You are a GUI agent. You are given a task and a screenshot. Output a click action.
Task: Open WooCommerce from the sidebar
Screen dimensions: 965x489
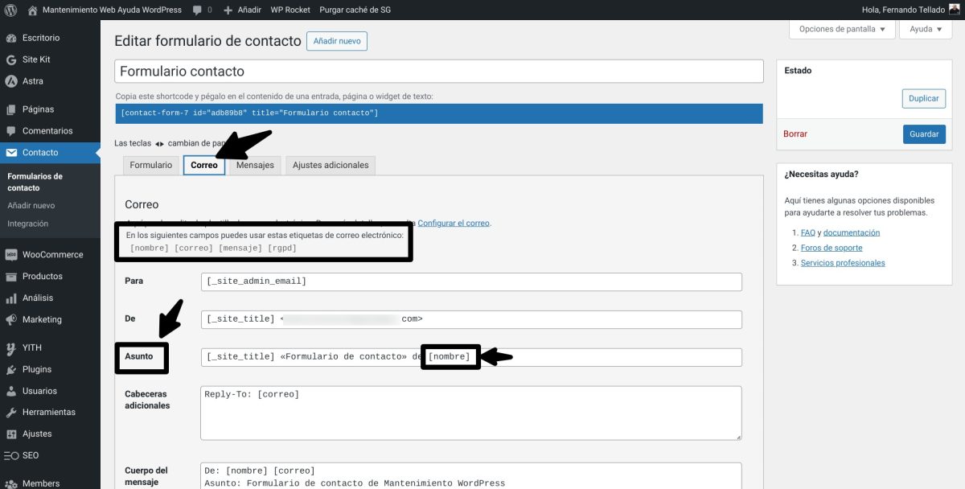pos(11,254)
